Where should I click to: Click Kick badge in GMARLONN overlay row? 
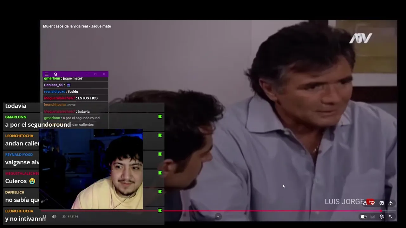[160, 117]
